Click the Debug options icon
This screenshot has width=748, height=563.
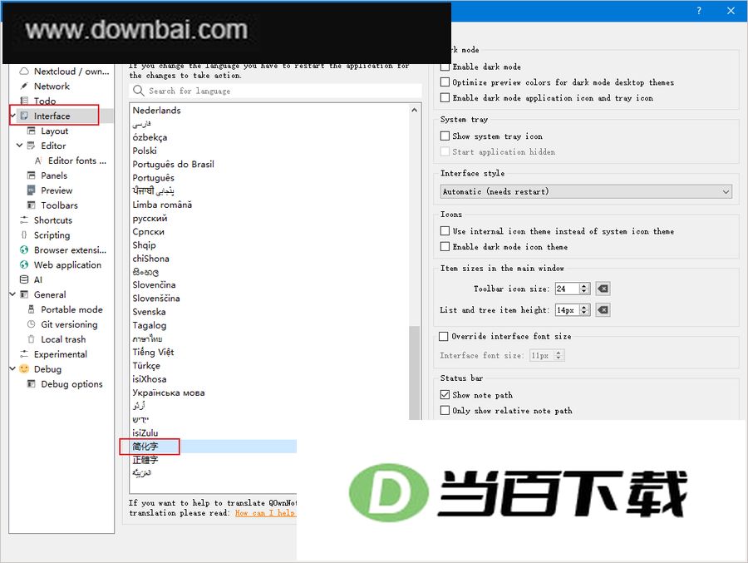[31, 383]
